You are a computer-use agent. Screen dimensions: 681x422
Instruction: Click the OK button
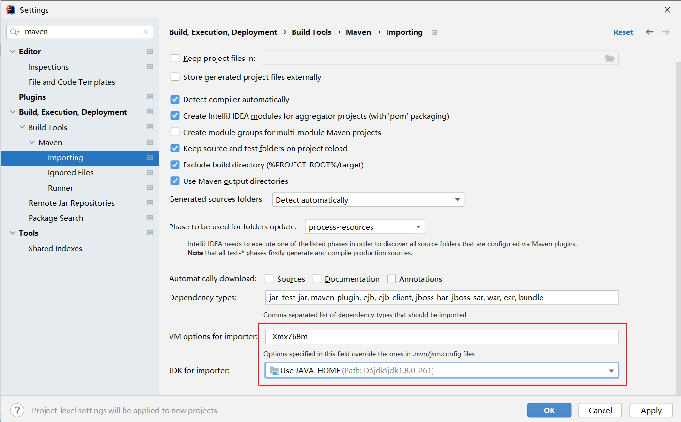(549, 410)
